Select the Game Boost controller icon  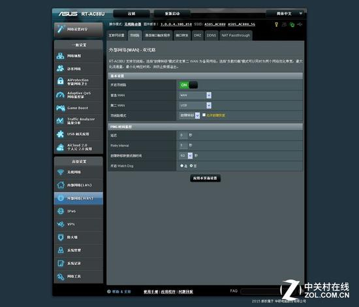61,108
